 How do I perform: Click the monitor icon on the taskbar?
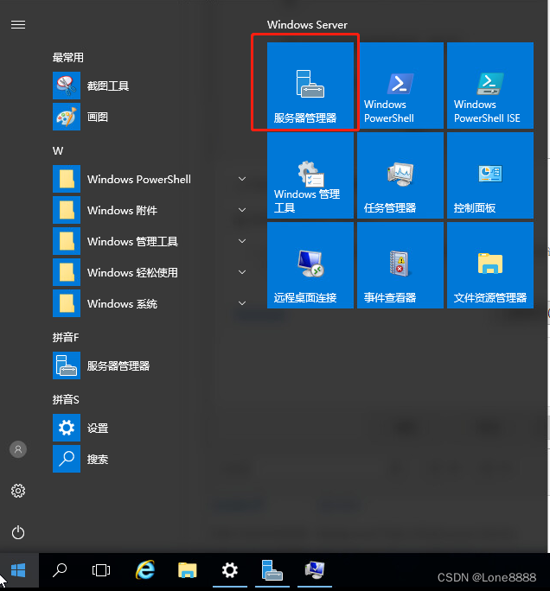(315, 570)
